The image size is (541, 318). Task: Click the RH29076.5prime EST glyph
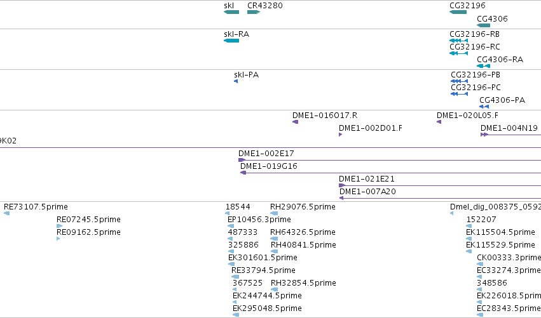click(274, 213)
